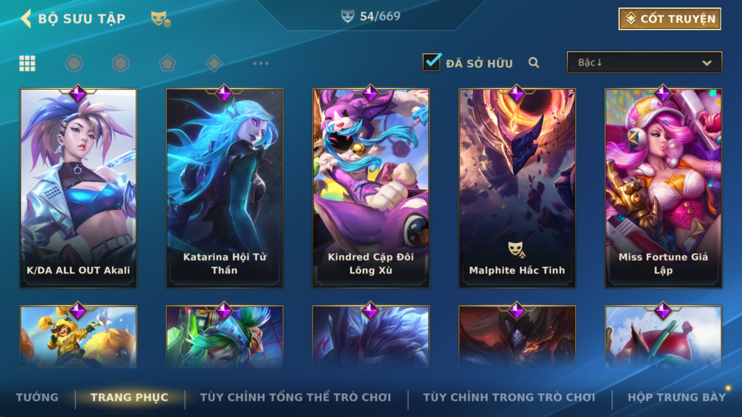Filter by the first circular rarity gem
The image size is (742, 417).
[x=74, y=63]
